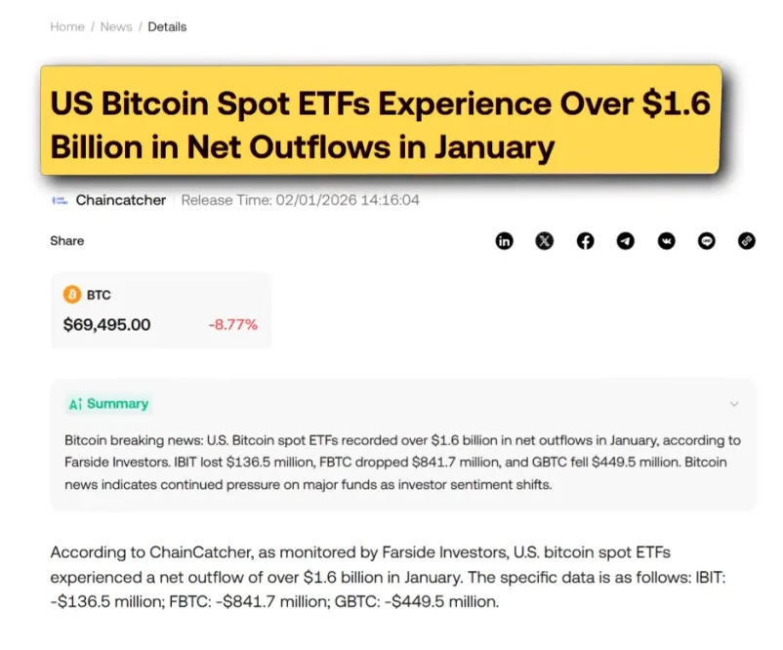783x650 pixels.
Task: Open the Chaincatcher author name
Action: tap(121, 200)
